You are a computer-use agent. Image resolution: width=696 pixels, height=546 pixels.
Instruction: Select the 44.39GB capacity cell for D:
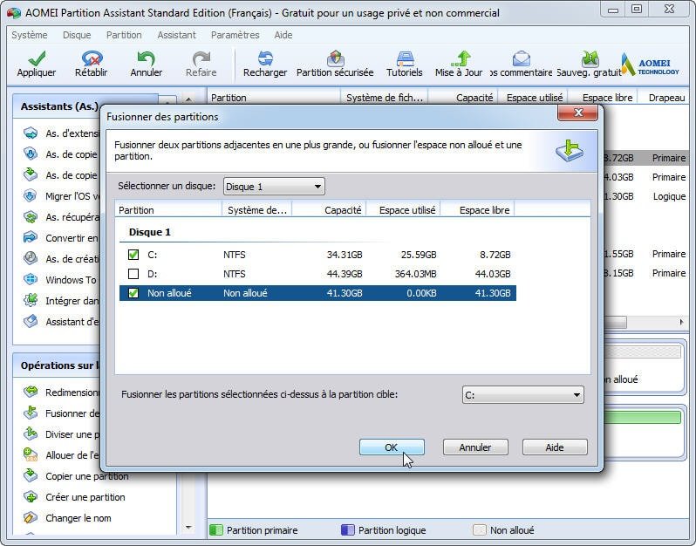pyautogui.click(x=345, y=274)
